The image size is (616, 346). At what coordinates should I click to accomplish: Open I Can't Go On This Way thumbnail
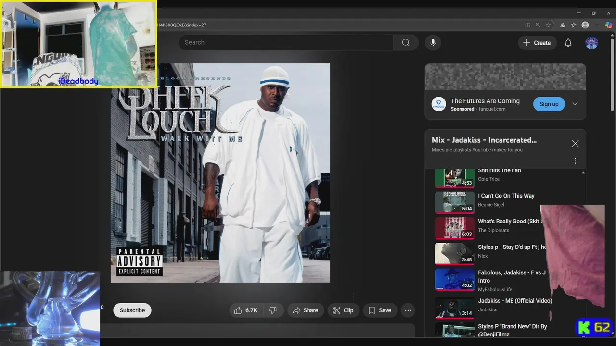[x=455, y=203]
